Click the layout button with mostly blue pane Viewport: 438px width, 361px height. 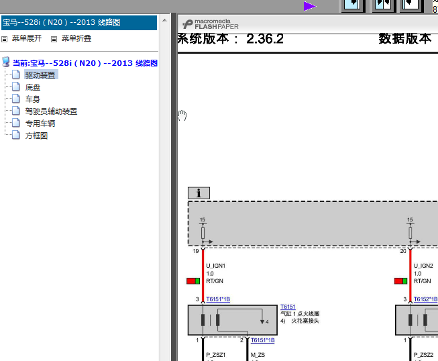tap(353, 5)
